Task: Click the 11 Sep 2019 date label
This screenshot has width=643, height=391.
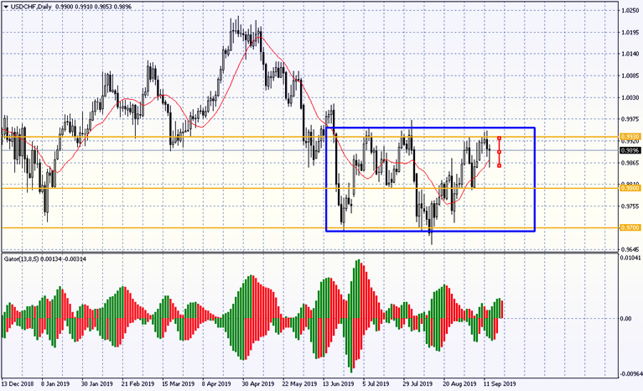Action: click(500, 382)
